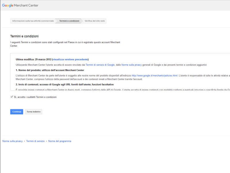Click the 'Ultima modifica: 29 marzo 2012' text
The height and width of the screenshot is (173, 230).
coord(33,59)
